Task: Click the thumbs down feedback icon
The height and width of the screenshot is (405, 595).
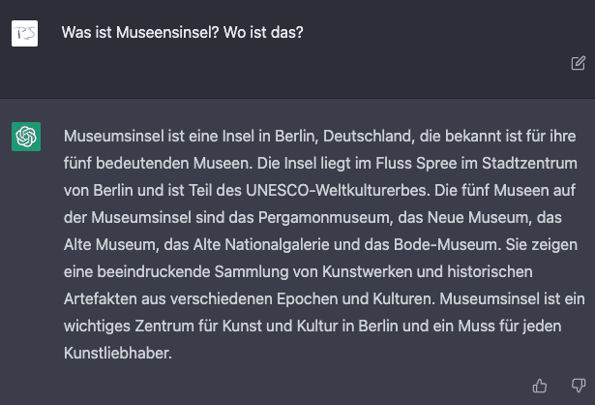Action: point(578,386)
